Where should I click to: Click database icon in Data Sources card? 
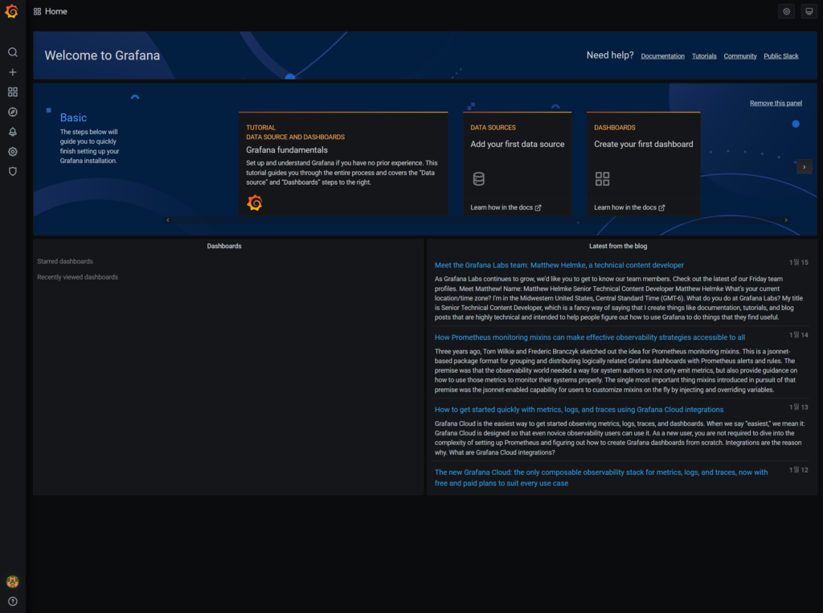coord(479,179)
